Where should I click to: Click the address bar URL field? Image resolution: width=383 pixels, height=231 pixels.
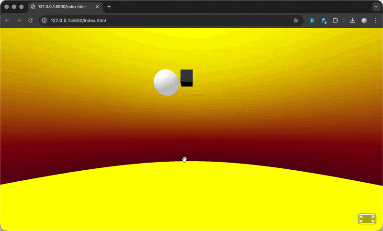[171, 21]
